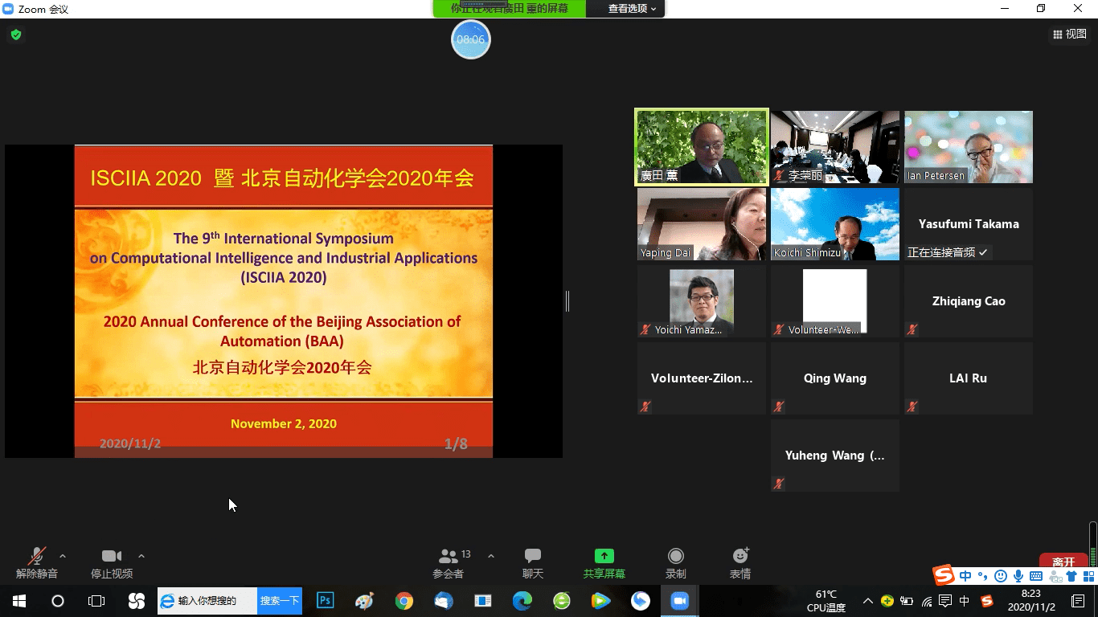Toggle stop video (停止视频)
1098x617 pixels.
point(112,563)
